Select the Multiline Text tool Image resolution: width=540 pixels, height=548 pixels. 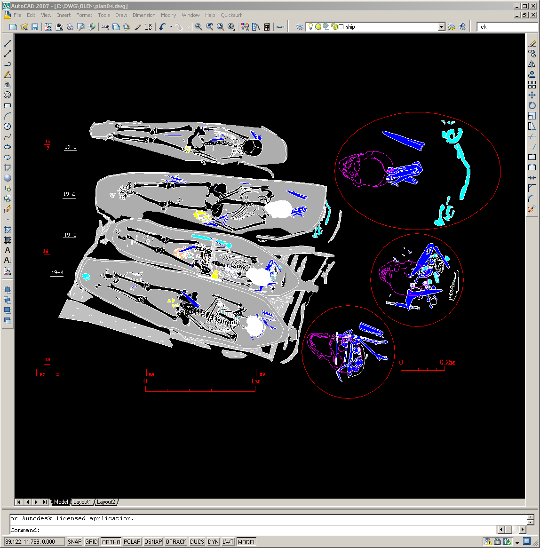[8, 250]
